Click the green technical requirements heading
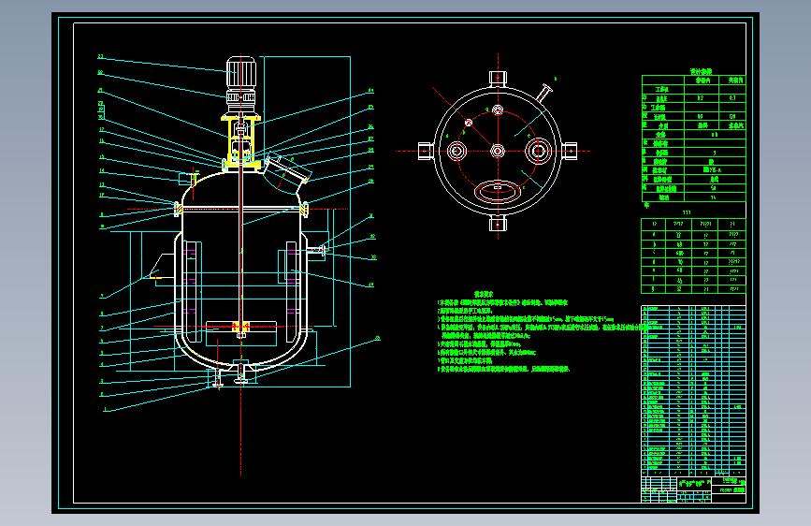 [x=484, y=294]
